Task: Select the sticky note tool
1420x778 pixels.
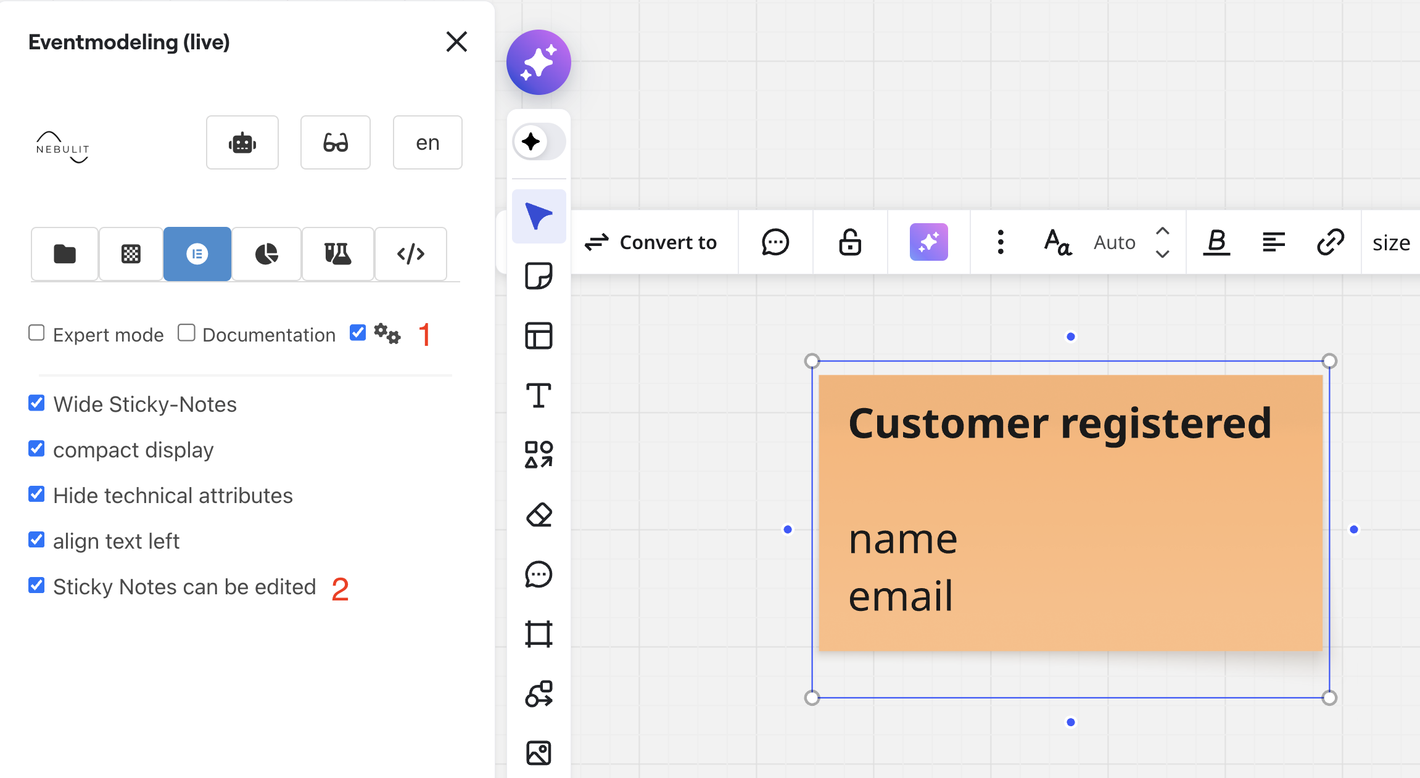Action: tap(539, 276)
